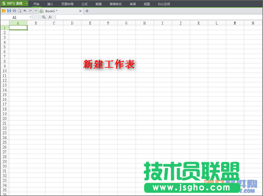Click the magnifier icon beside fx
The image size is (263, 196).
click(x=43, y=17)
